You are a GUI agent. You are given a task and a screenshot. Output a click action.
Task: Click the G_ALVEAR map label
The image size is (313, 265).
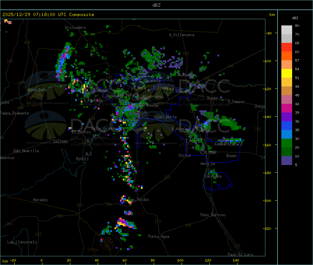(x=208, y=153)
